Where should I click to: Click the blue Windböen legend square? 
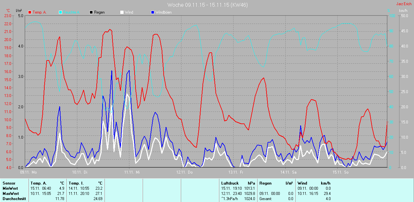153,12
